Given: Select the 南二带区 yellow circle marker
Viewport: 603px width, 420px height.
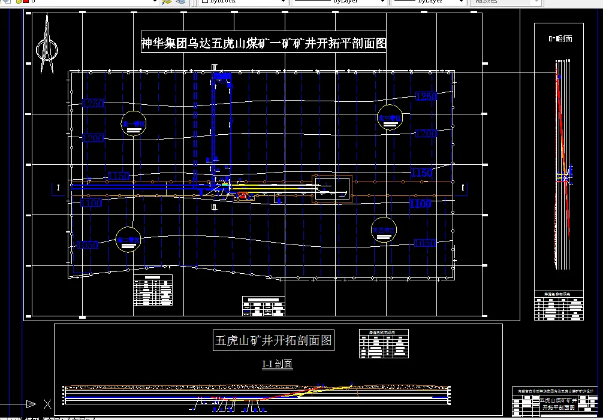Looking at the screenshot, I should [x=128, y=240].
